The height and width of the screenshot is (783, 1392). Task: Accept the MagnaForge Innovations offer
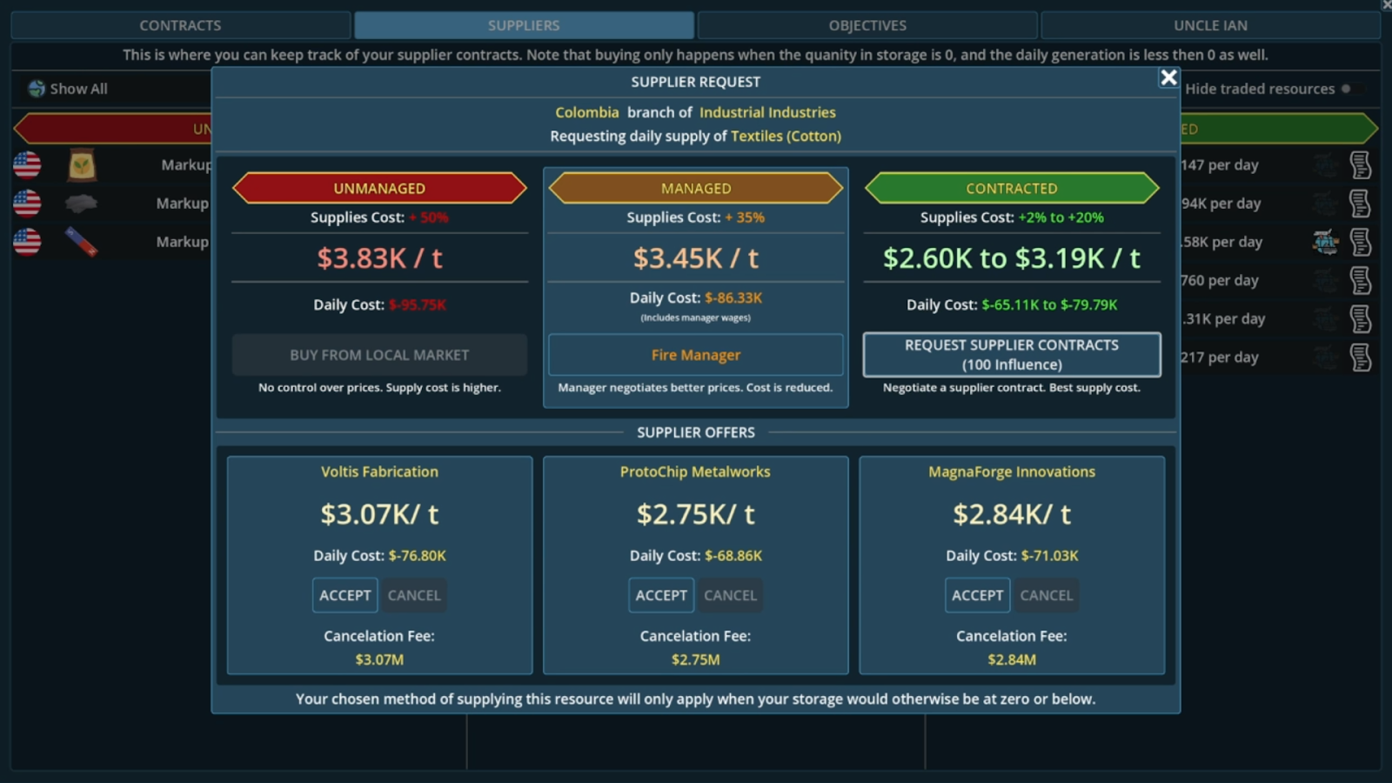pos(977,595)
